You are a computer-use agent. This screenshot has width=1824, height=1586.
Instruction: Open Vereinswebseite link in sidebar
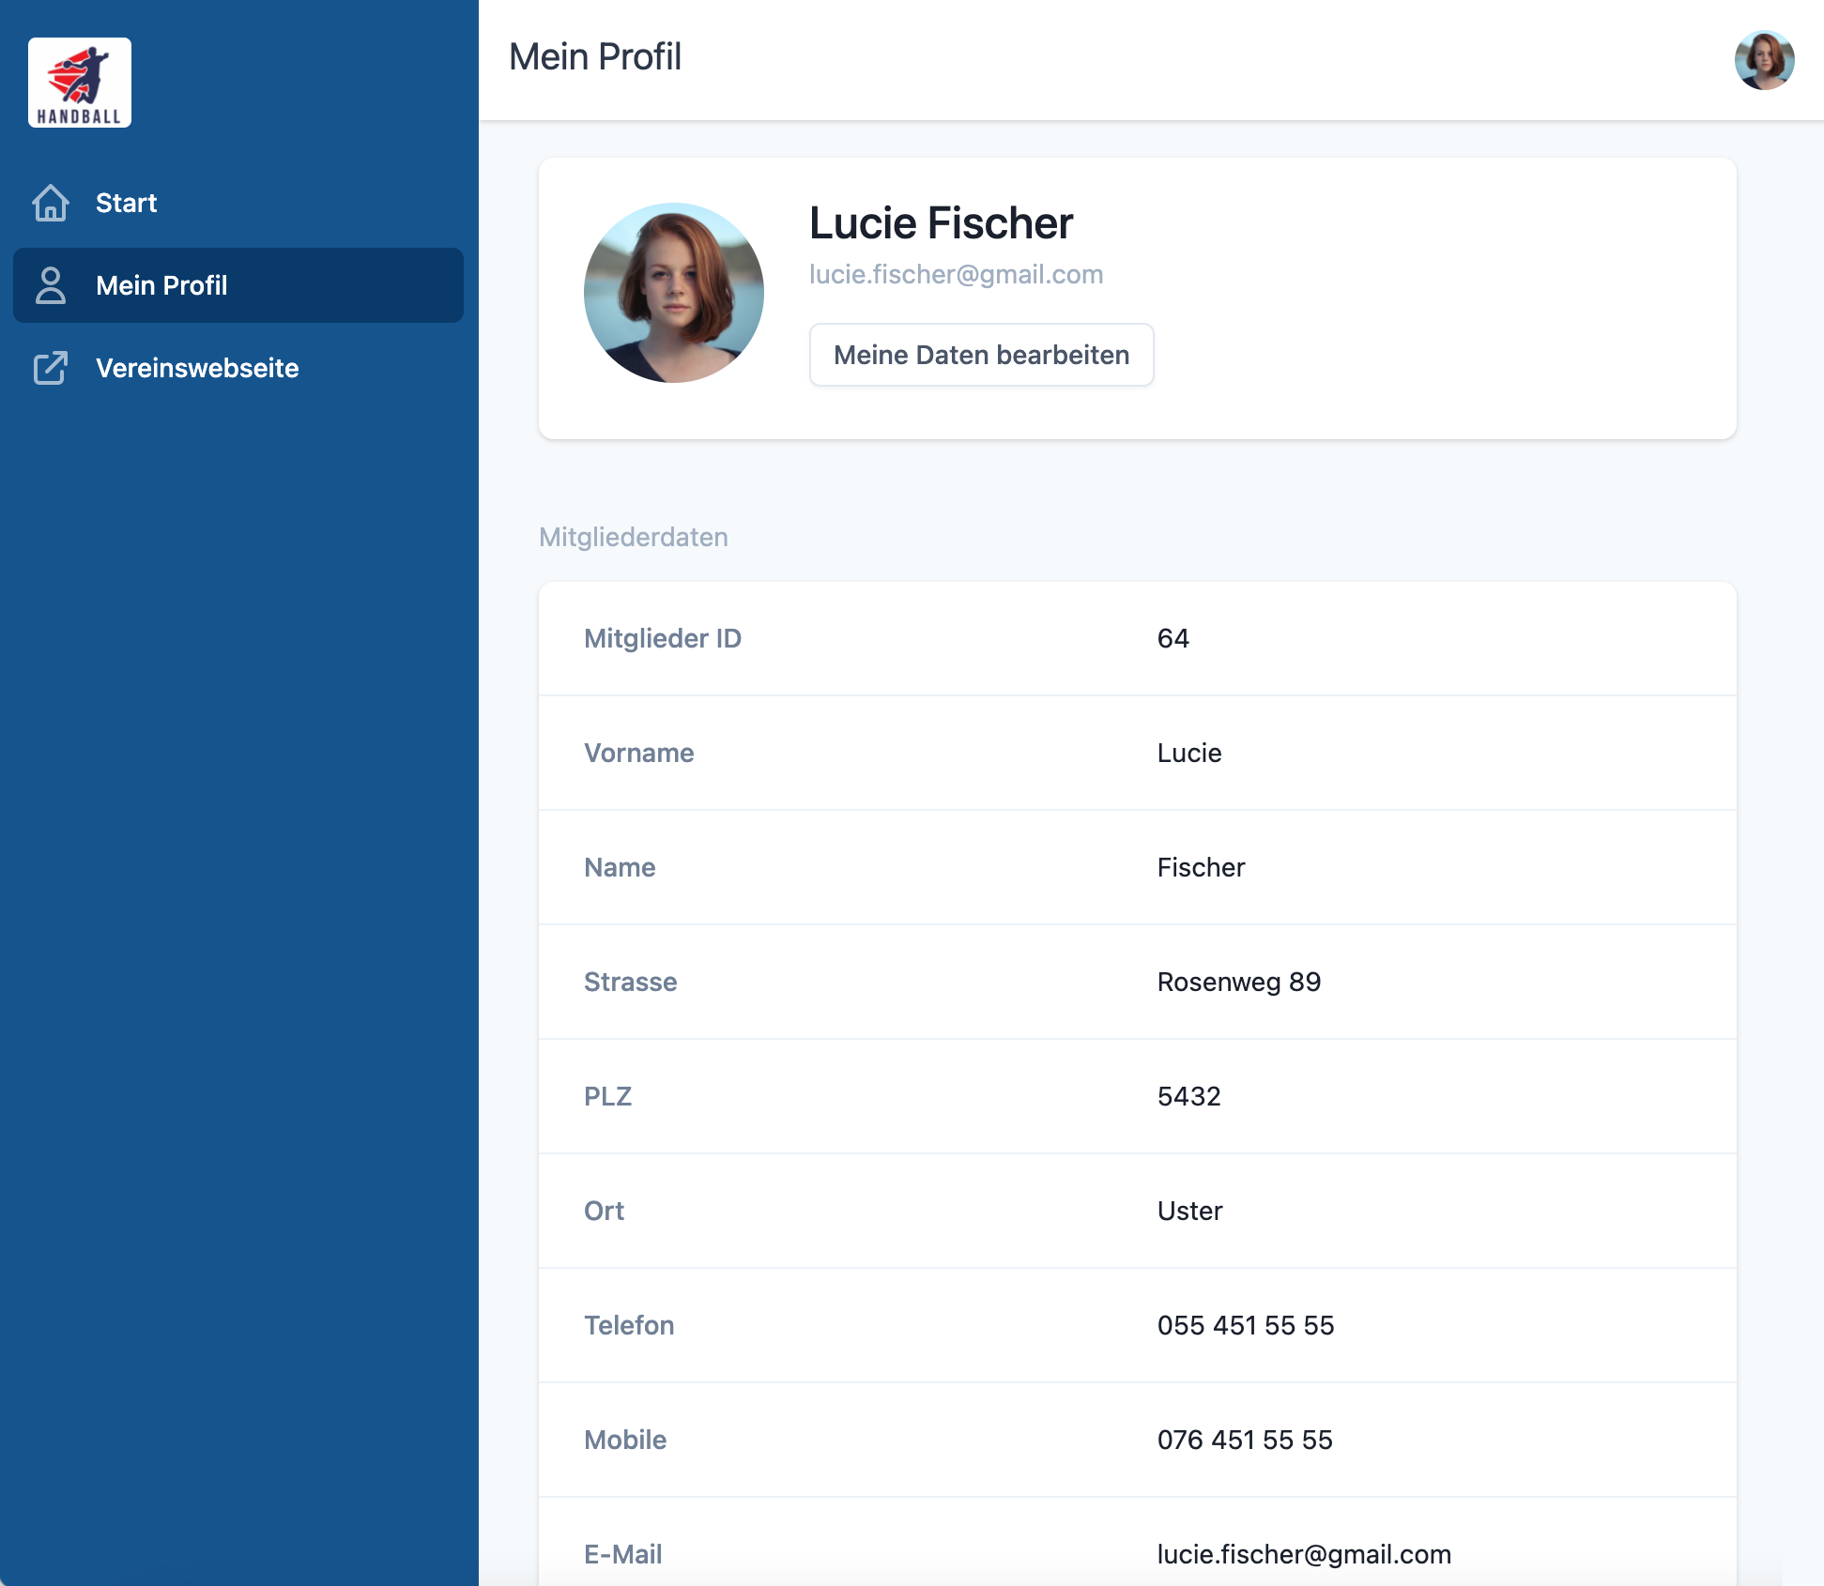tap(197, 368)
